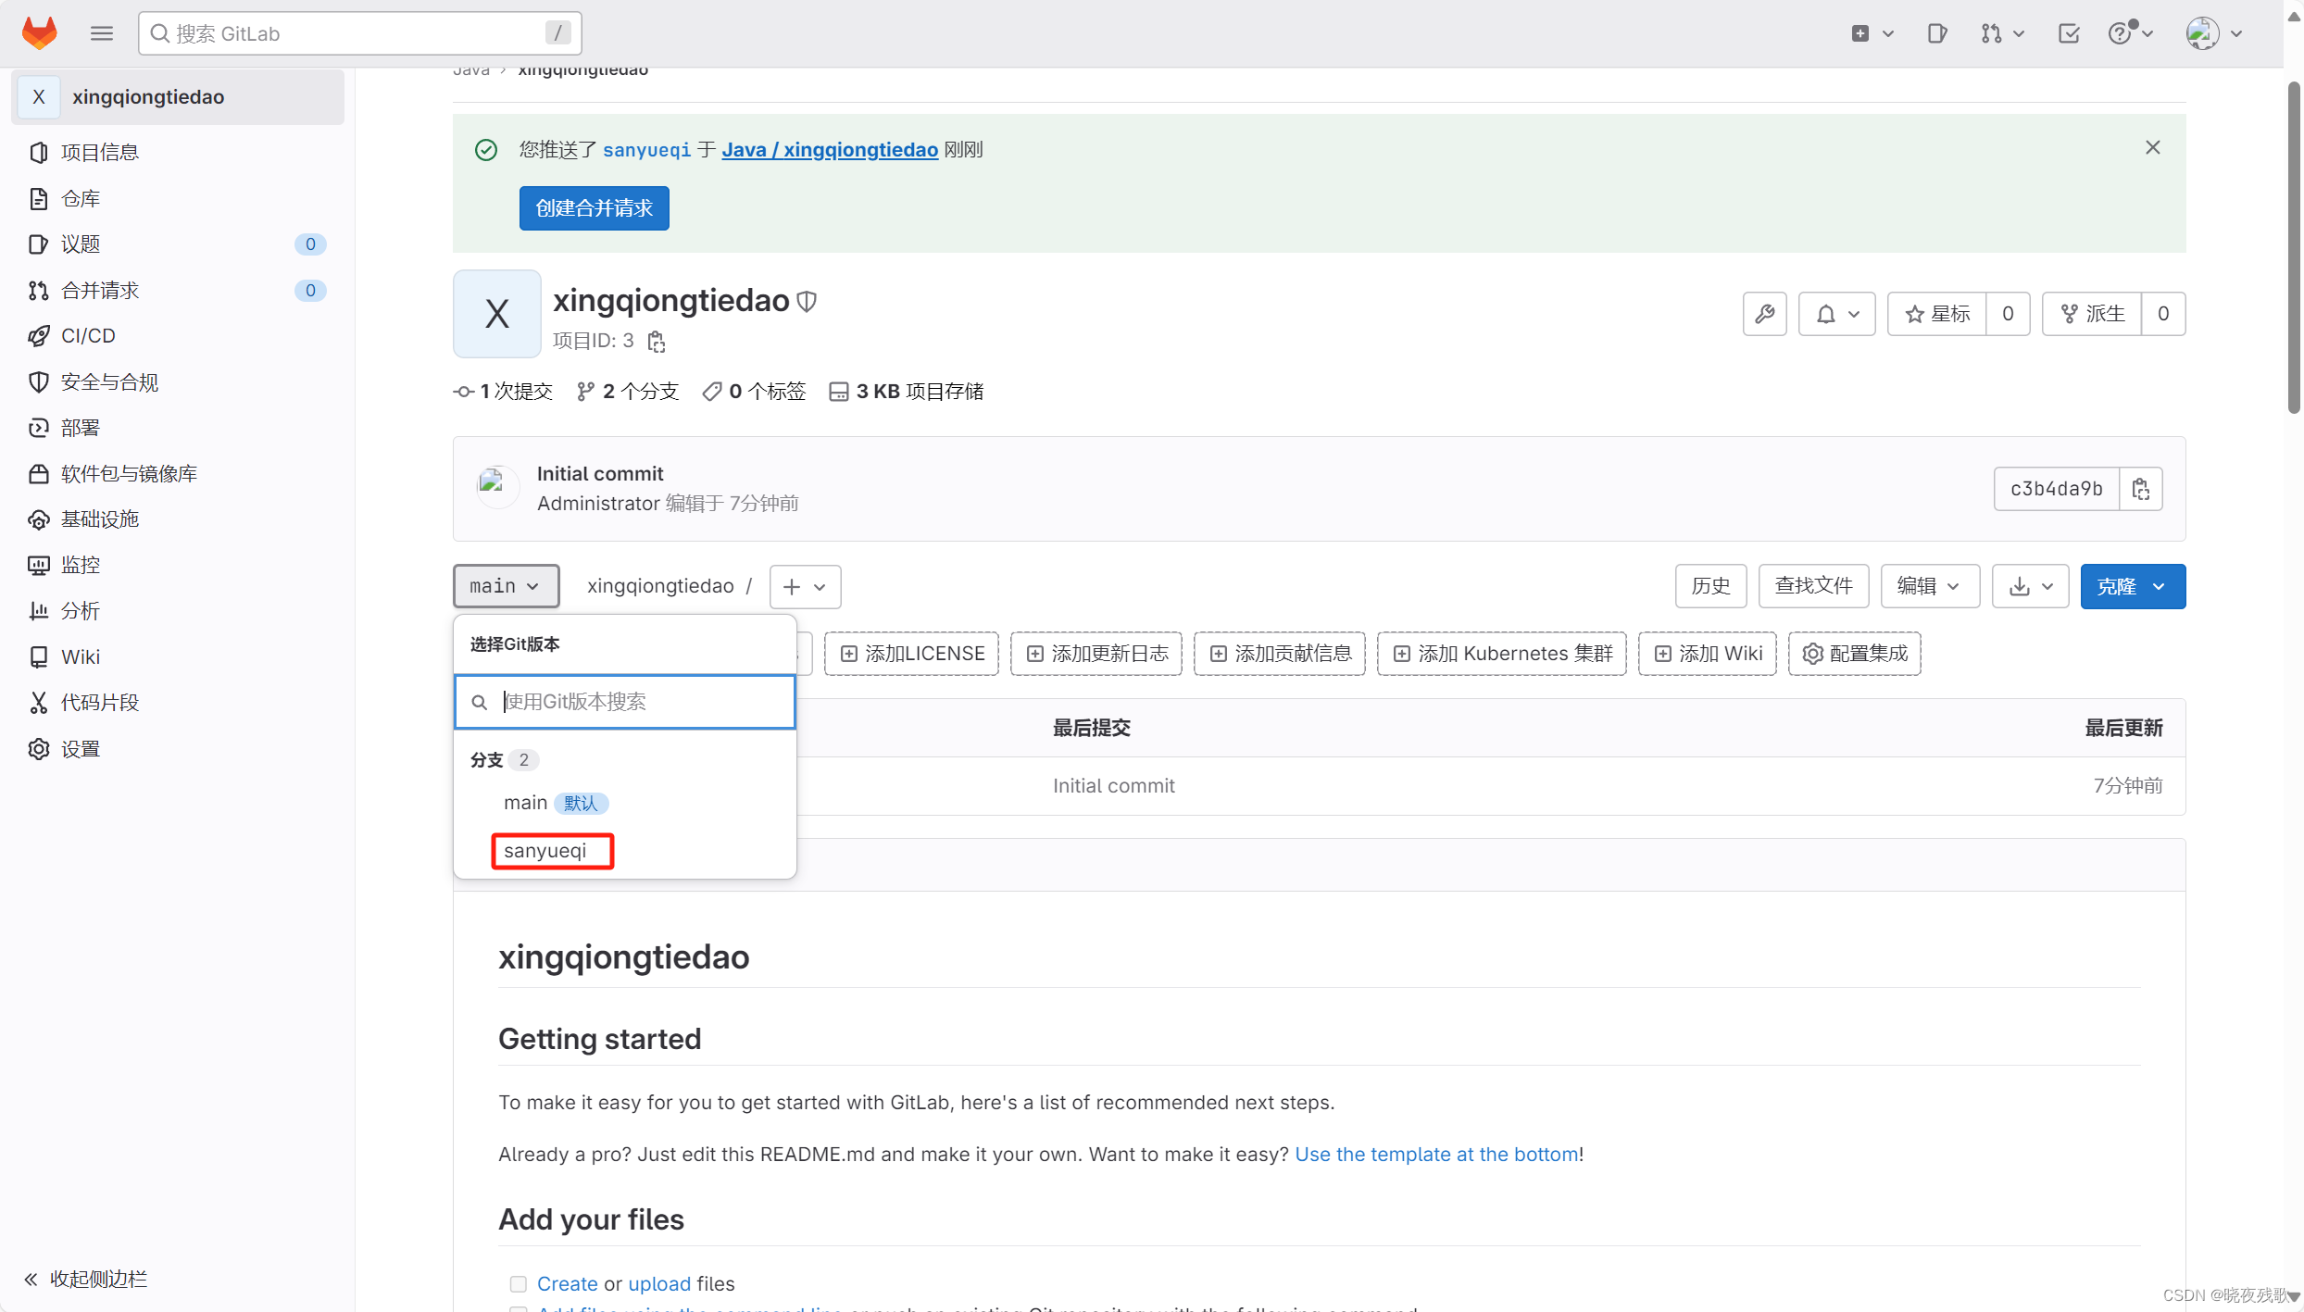Click the 历史 button
The image size is (2304, 1312).
[1710, 586]
